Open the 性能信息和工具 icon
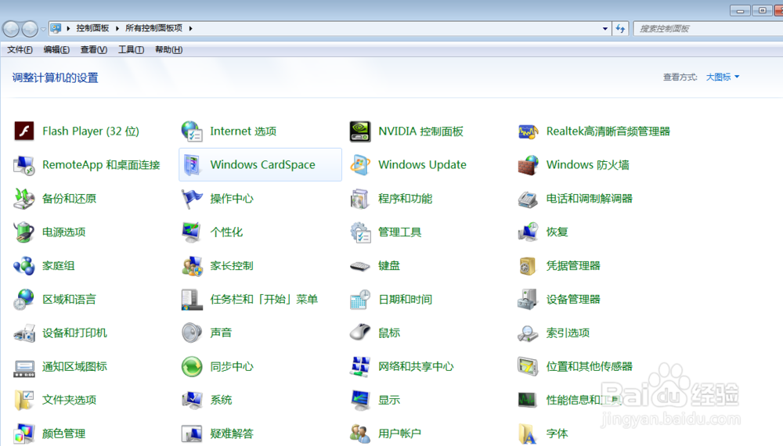Screen dimensions: 783x446 tap(528, 400)
